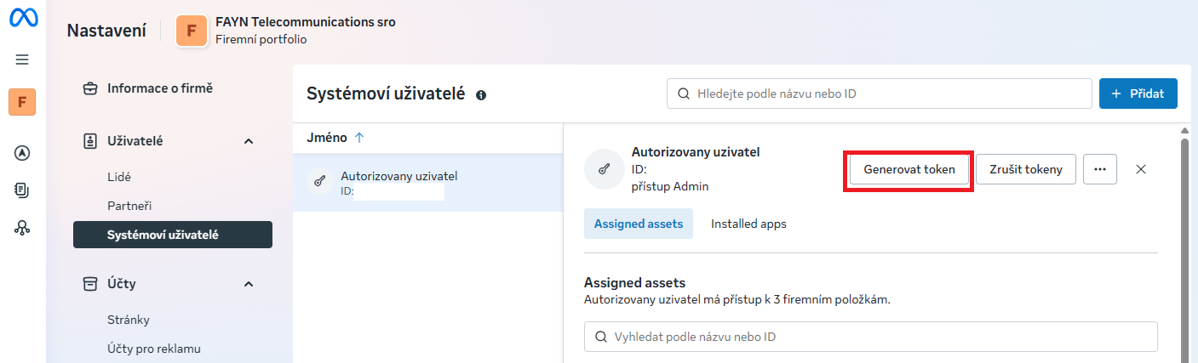
Task: Open the compass icon in left rail
Action: coord(23,153)
